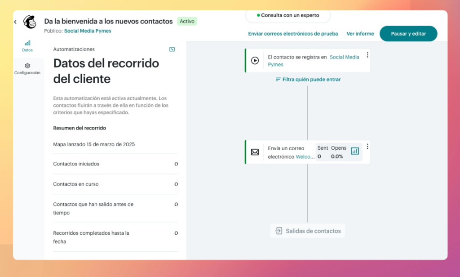Image resolution: width=460 pixels, height=277 pixels.
Task: Click the Activo status badge
Action: click(187, 21)
